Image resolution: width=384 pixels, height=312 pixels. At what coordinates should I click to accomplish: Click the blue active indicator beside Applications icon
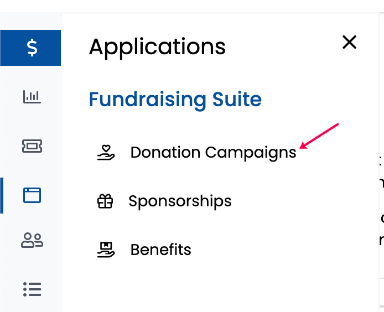[x=2, y=195]
